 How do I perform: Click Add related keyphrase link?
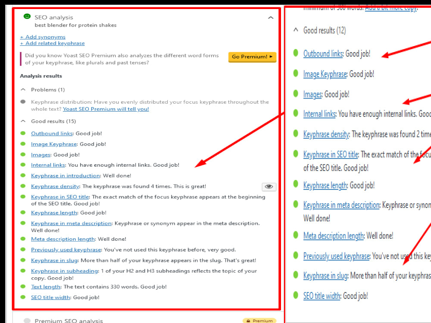pyautogui.click(x=52, y=43)
